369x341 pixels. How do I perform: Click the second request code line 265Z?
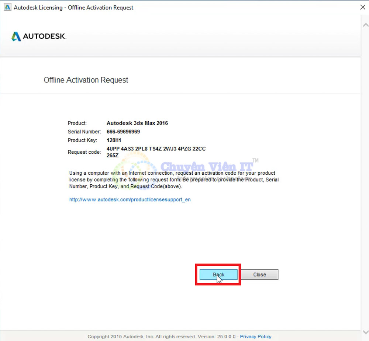(113, 156)
